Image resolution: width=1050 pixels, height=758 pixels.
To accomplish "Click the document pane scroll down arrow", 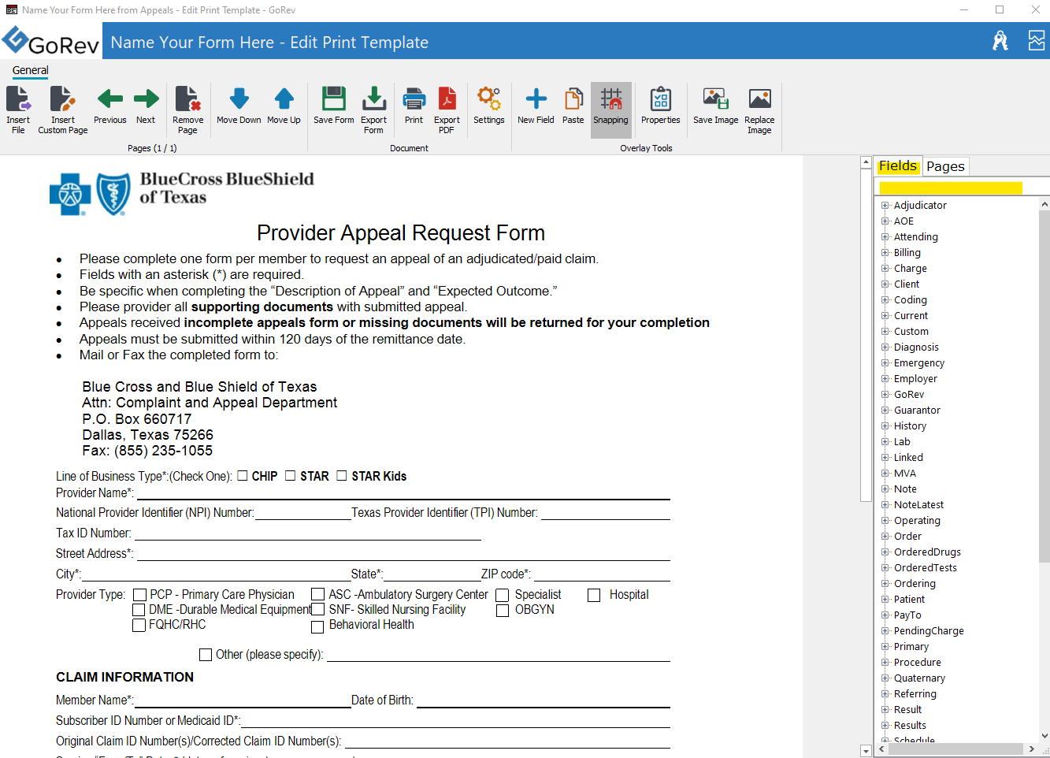I will (866, 751).
